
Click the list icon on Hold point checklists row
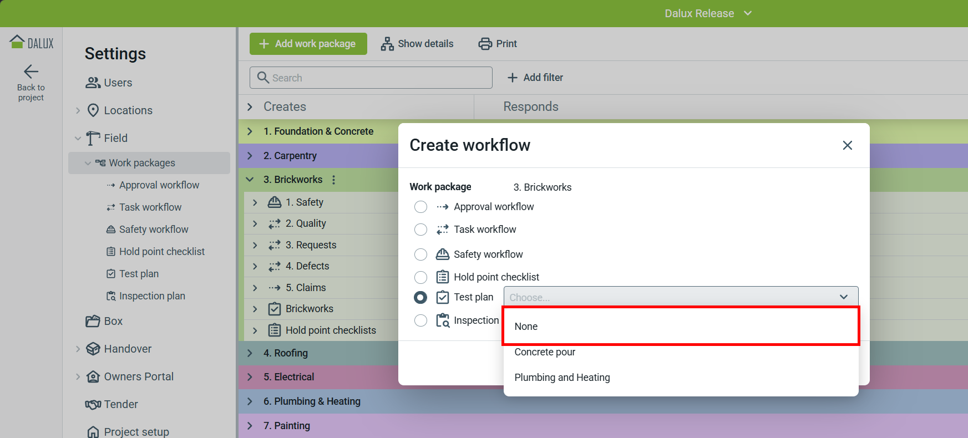tap(275, 330)
